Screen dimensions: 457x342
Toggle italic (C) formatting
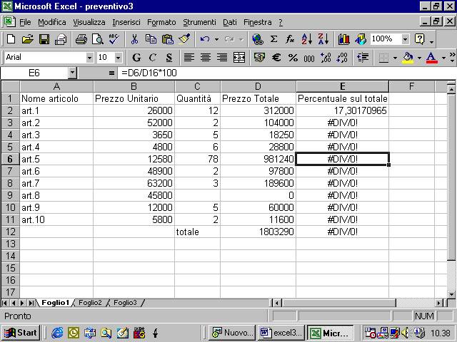[152, 57]
